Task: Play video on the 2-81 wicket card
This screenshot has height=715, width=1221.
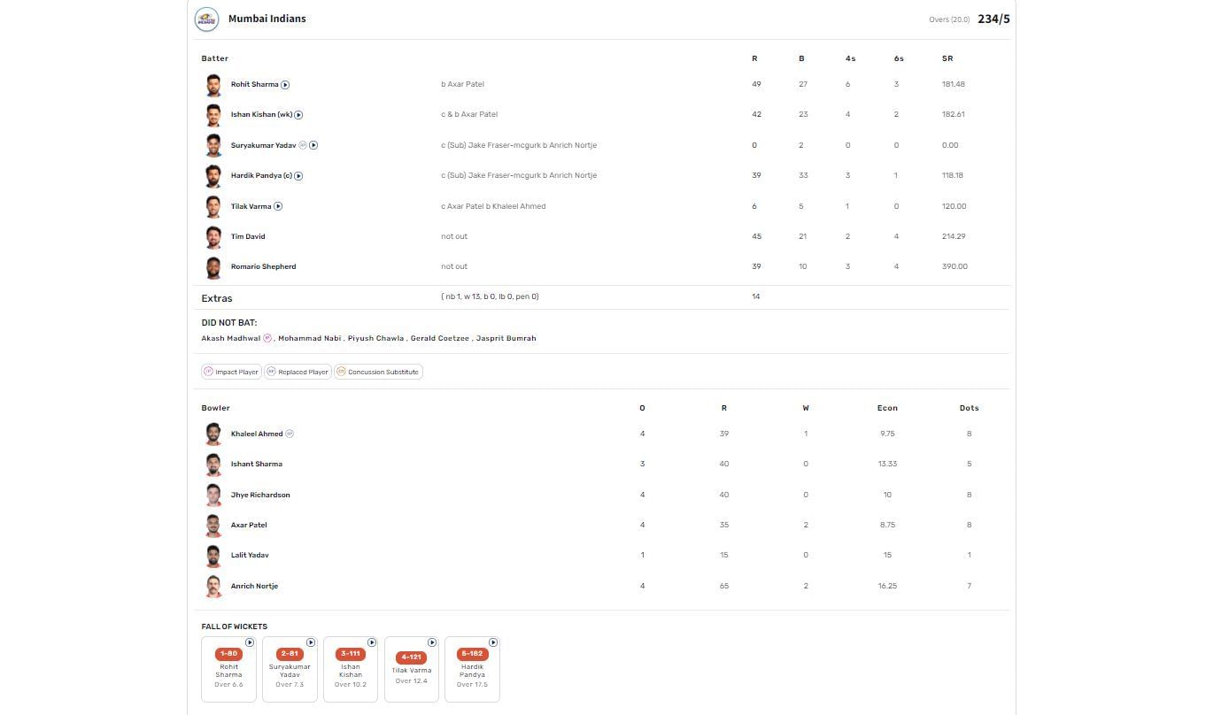Action: [x=311, y=642]
